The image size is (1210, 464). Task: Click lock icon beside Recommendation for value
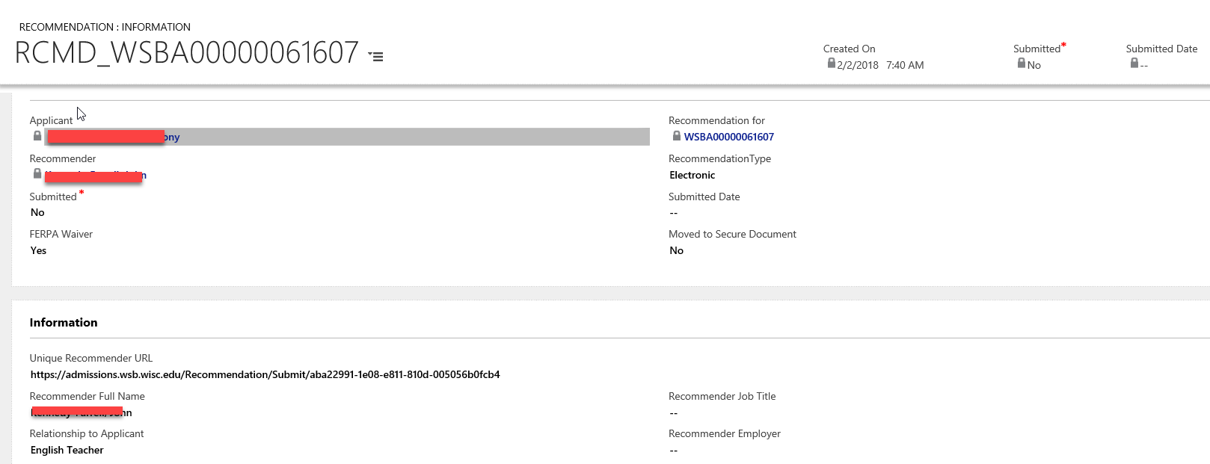click(x=676, y=136)
